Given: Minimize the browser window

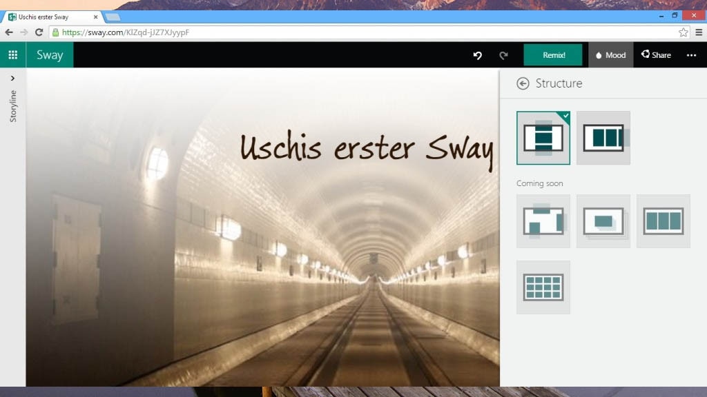Looking at the screenshot, I should 661,17.
